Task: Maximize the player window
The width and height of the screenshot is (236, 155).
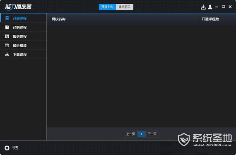Action: click(223, 7)
